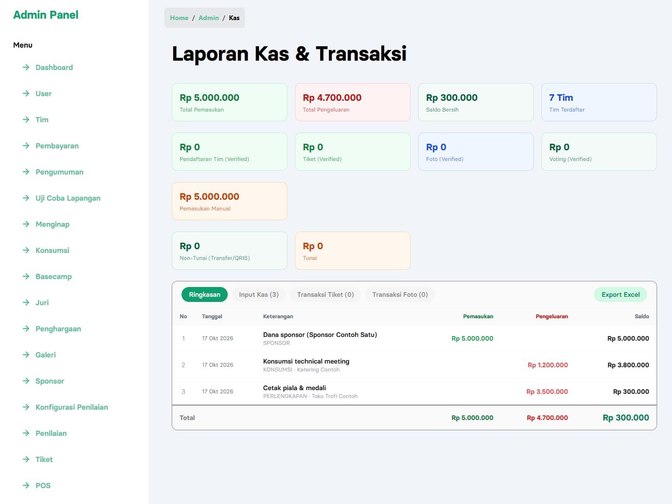Open the Input Kas (3) tab
The height and width of the screenshot is (504, 672).
[x=259, y=294]
